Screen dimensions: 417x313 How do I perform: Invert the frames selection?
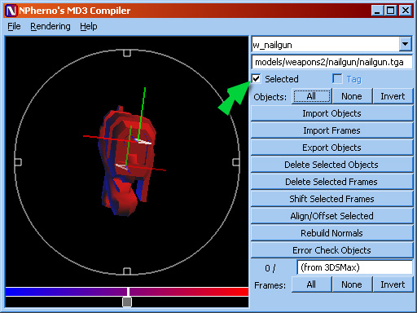tap(393, 284)
